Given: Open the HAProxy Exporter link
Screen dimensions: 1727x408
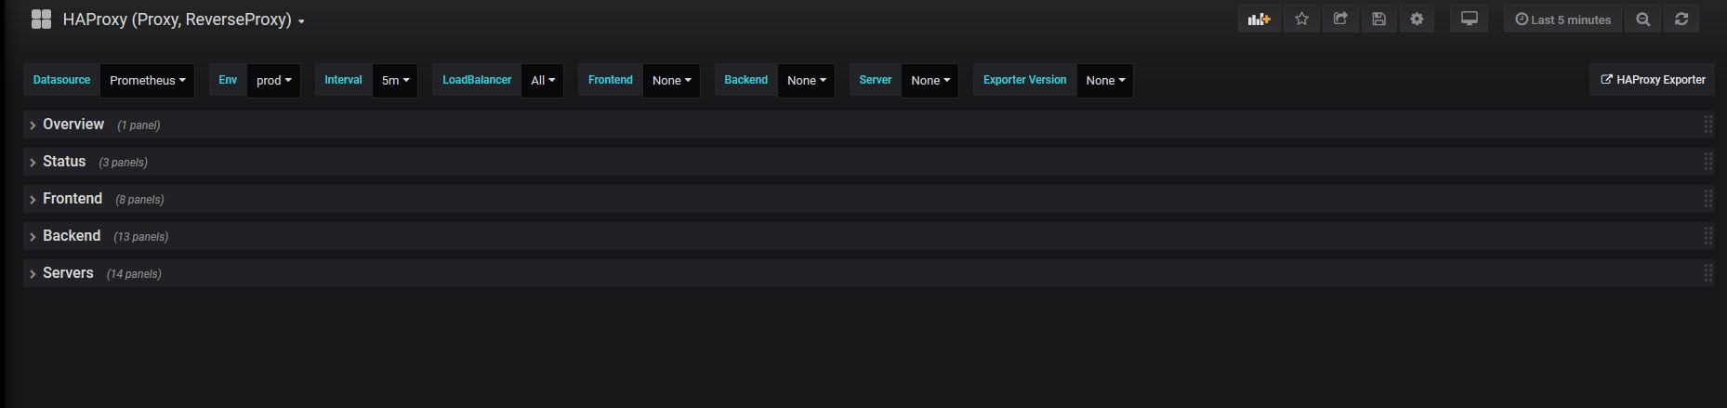Looking at the screenshot, I should click(x=1652, y=81).
